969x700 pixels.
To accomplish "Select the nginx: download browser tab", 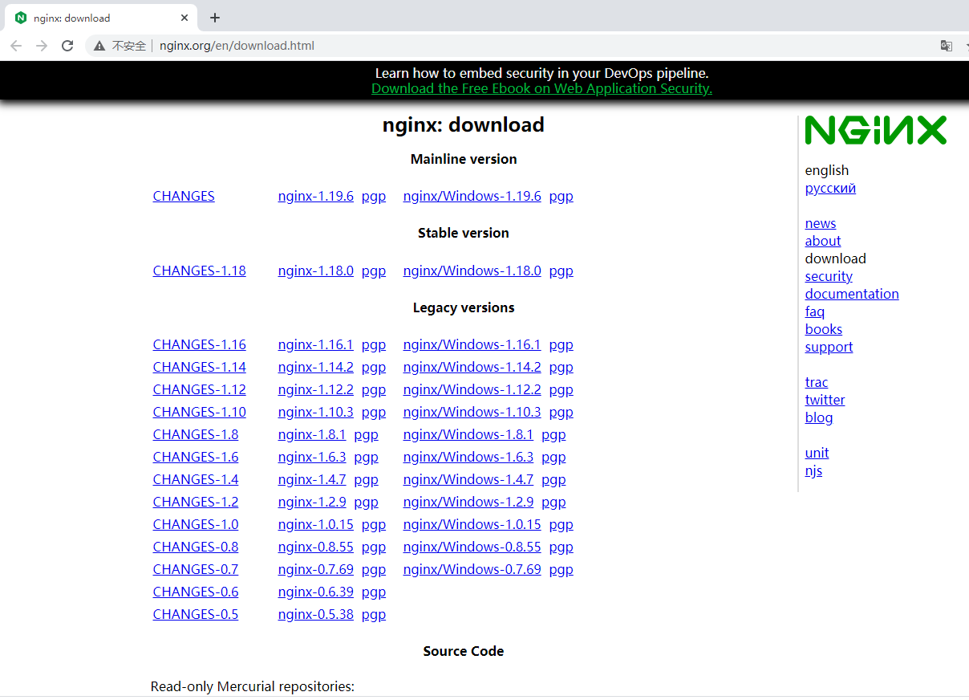I will click(99, 18).
